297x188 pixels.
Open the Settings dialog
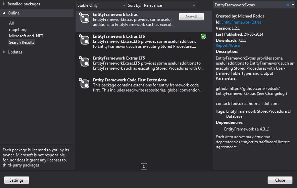click(16, 180)
